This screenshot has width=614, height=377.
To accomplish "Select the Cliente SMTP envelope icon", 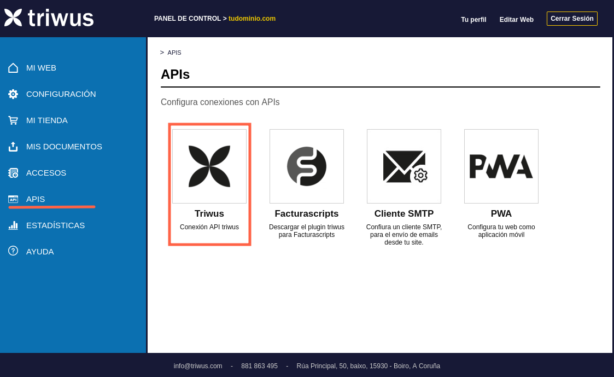I will coord(404,166).
